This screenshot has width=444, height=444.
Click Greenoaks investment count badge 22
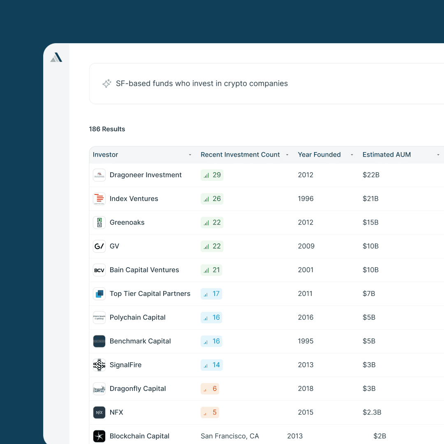[212, 222]
